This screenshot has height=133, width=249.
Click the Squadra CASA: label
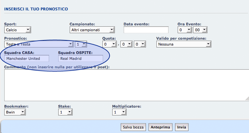pos(19,53)
